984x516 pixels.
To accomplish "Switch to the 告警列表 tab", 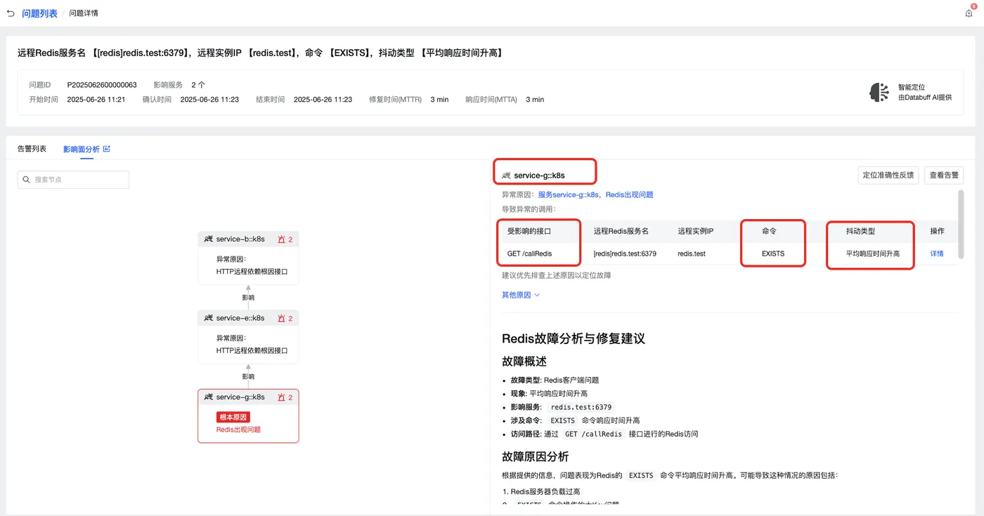I will pyautogui.click(x=32, y=149).
